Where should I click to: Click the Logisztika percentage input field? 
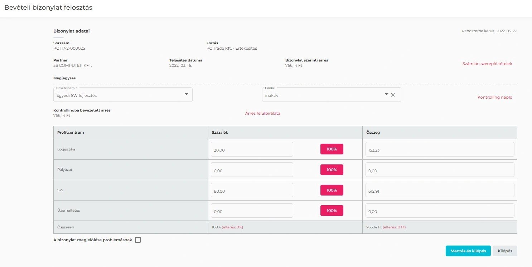252,149
